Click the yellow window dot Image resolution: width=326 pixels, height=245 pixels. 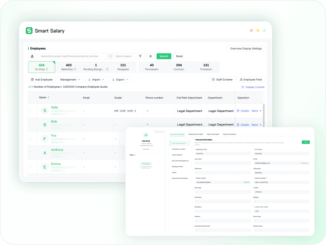click(x=258, y=30)
